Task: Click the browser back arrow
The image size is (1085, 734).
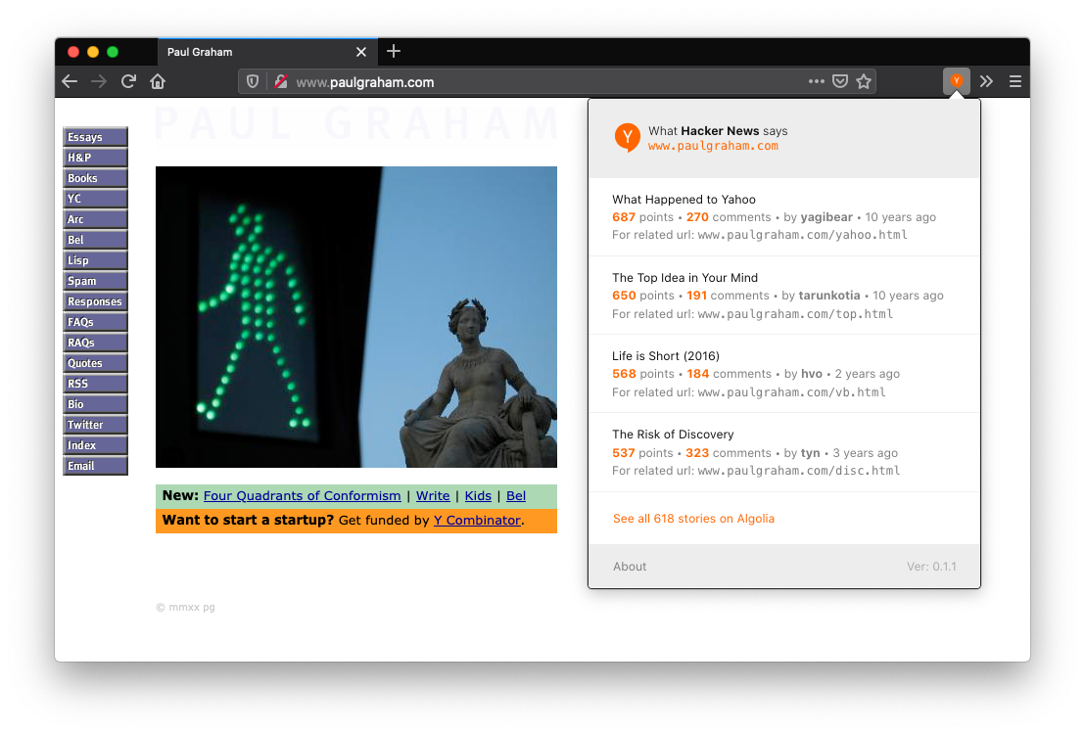Action: (x=70, y=81)
